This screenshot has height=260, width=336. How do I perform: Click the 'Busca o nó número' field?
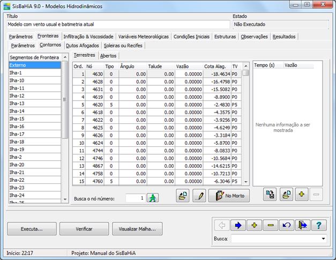[x=135, y=198]
